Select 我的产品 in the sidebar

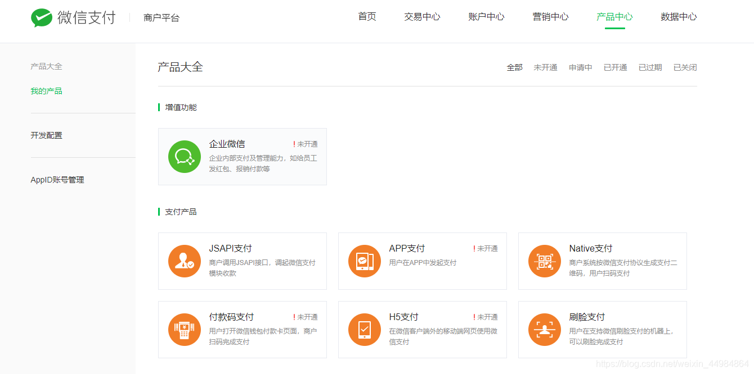46,91
